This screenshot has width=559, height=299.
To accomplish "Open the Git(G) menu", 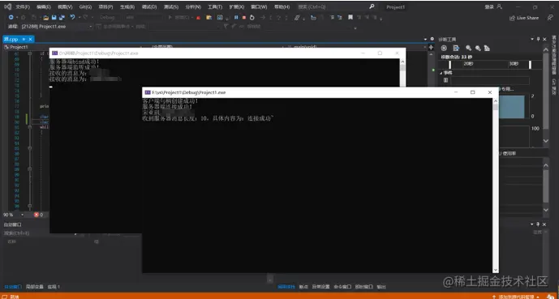I will 85,6.
